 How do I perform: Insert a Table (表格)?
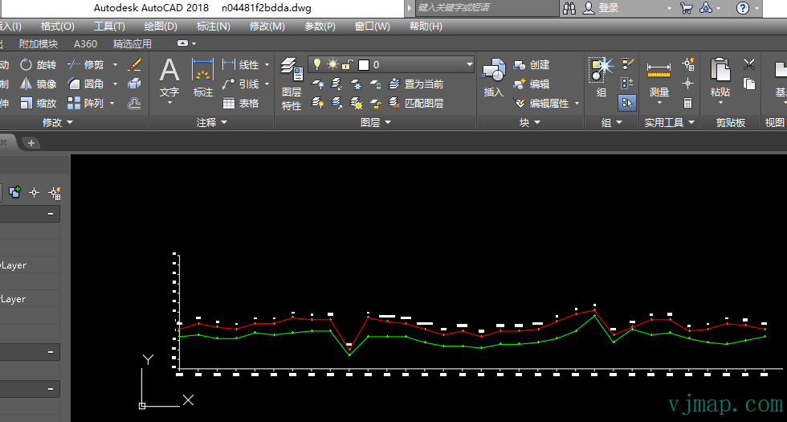(x=242, y=103)
